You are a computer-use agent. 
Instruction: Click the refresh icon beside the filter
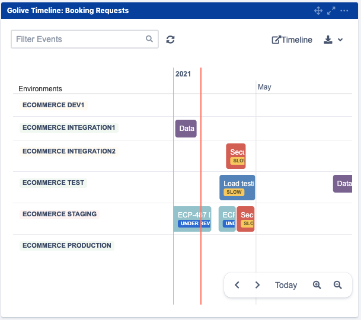171,40
